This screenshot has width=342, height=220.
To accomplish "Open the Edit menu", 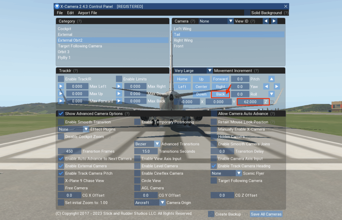I will click(70, 13).
